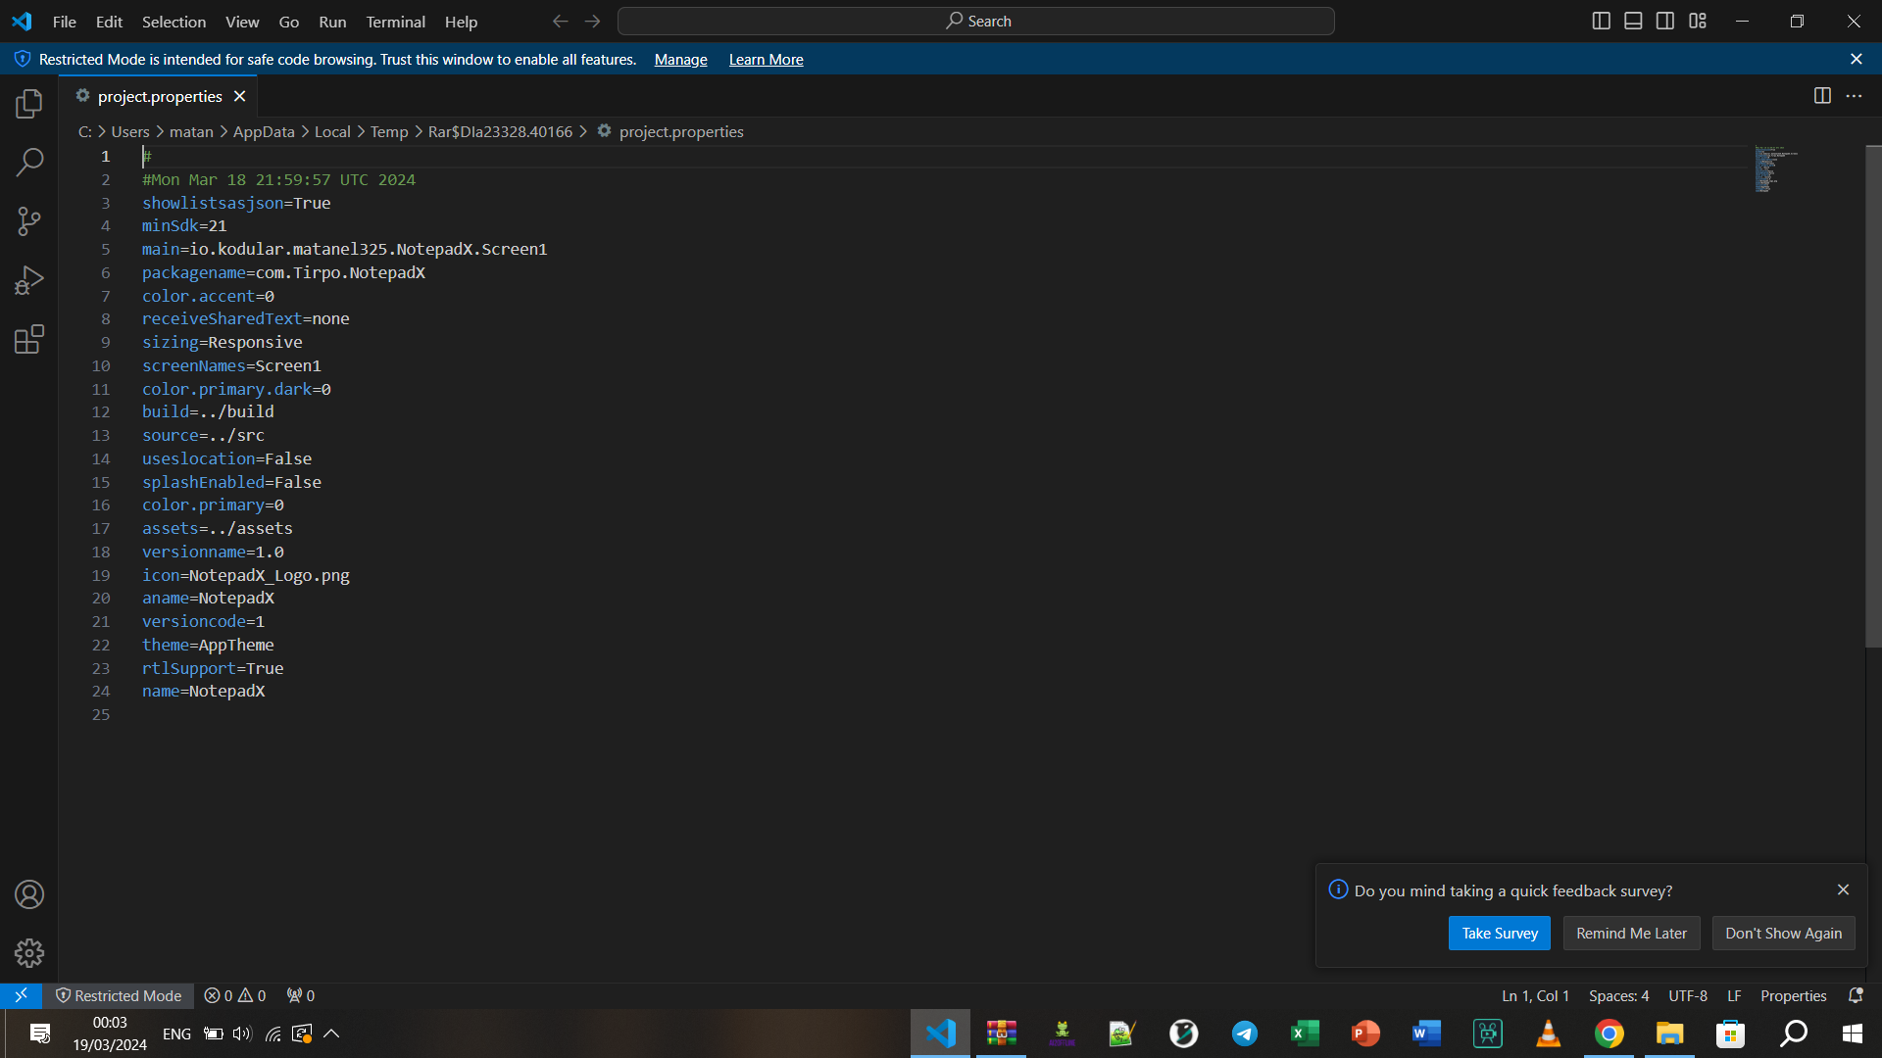Viewport: 1882px width, 1058px height.
Task: Launch Google Chrome from the taskbar
Action: [1610, 1034]
